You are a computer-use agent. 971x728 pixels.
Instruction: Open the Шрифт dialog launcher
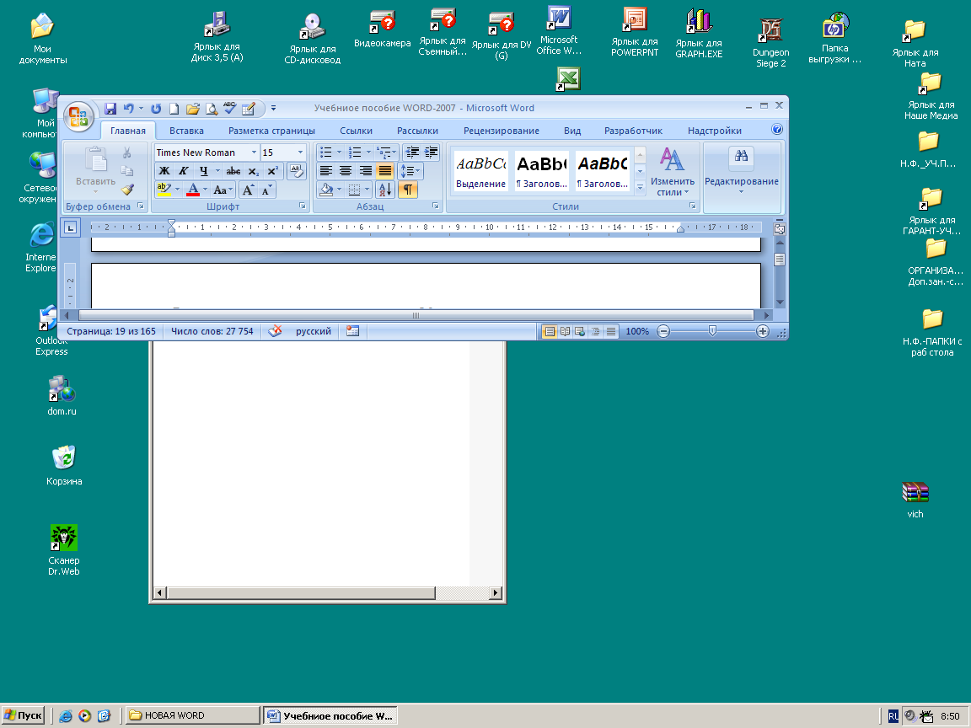[x=303, y=206]
